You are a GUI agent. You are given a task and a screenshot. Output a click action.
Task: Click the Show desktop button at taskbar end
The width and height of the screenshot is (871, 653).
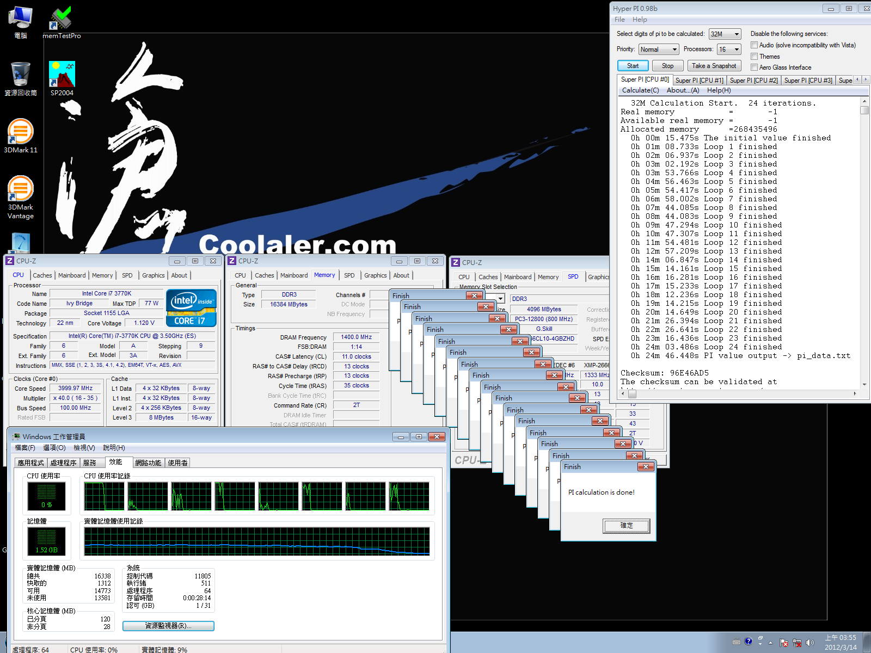click(867, 643)
